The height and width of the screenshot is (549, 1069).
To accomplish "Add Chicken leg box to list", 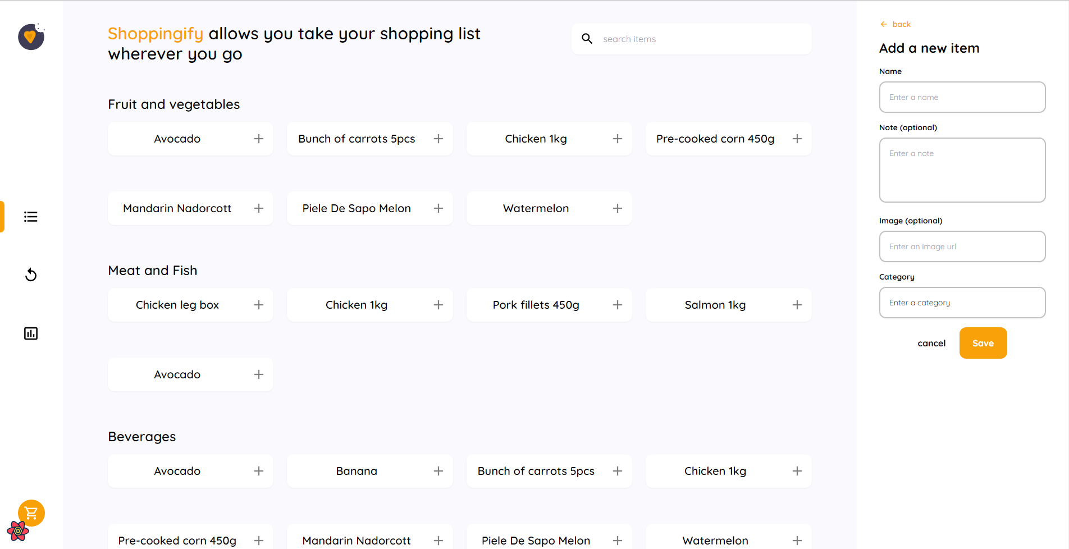I will click(x=259, y=305).
